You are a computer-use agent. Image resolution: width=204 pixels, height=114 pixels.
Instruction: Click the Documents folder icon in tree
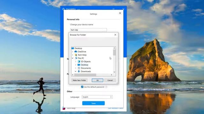click(x=79, y=68)
